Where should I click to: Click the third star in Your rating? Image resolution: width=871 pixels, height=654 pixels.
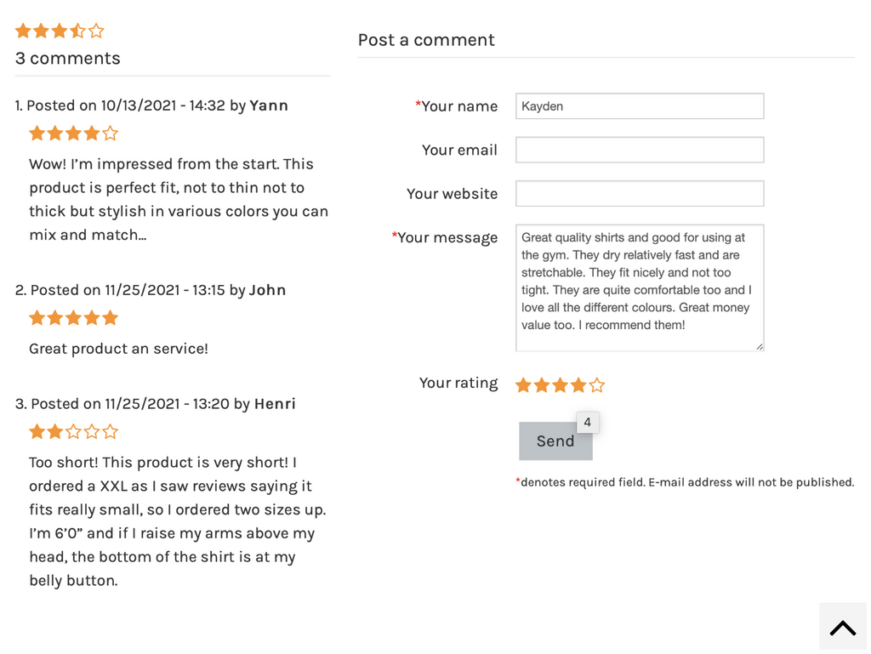point(561,384)
